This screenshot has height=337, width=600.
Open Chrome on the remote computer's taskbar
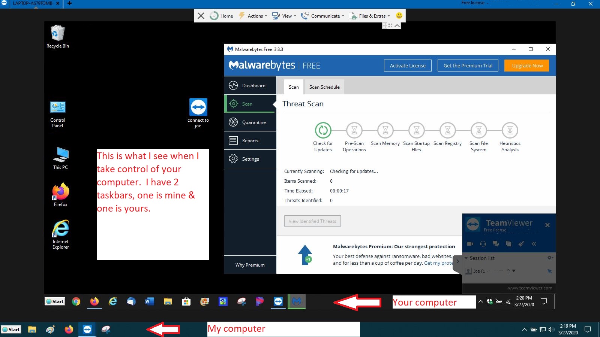(x=76, y=301)
